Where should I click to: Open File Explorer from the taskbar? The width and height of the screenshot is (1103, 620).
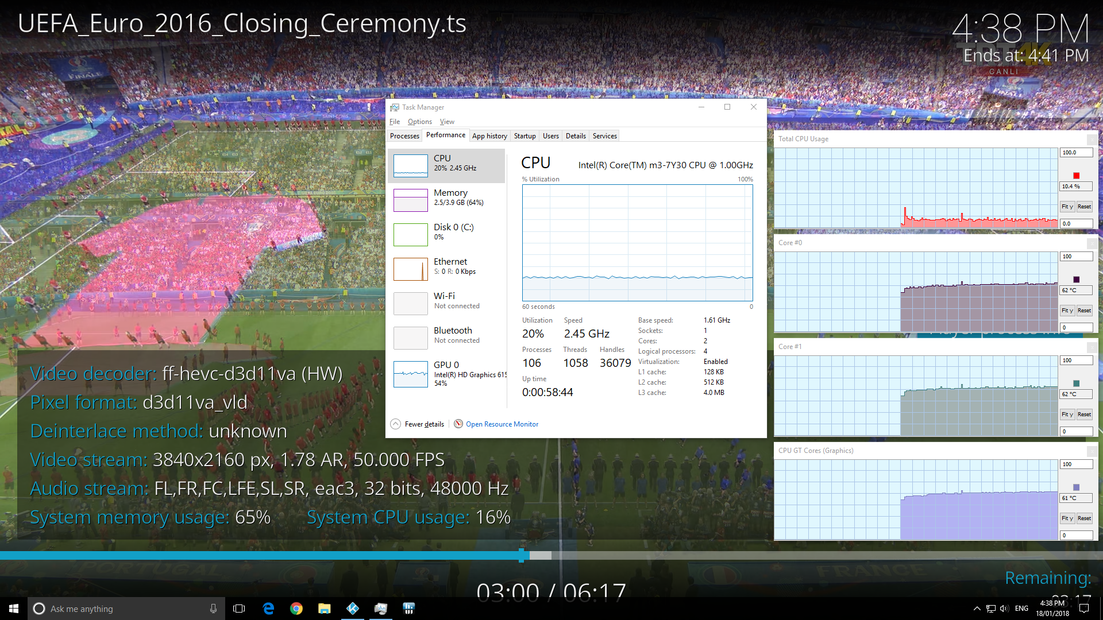pyautogui.click(x=325, y=609)
